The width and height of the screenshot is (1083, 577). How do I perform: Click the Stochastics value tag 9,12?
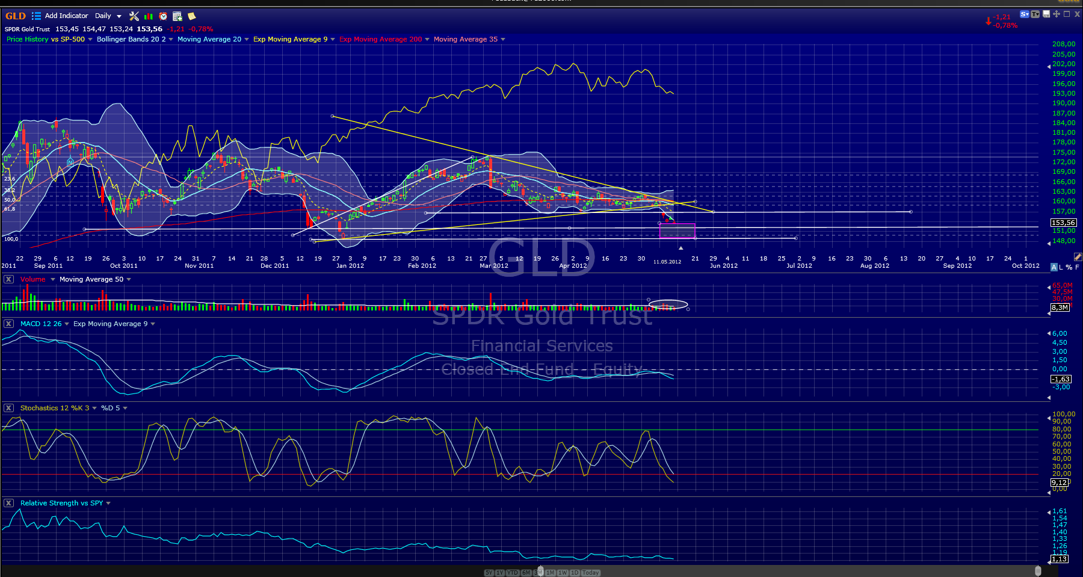(x=1060, y=483)
